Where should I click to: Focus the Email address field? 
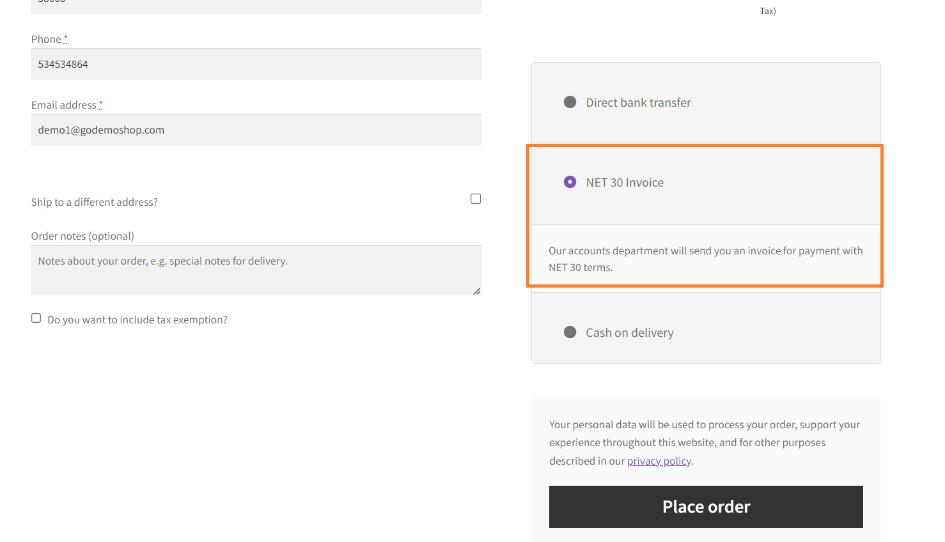[256, 130]
